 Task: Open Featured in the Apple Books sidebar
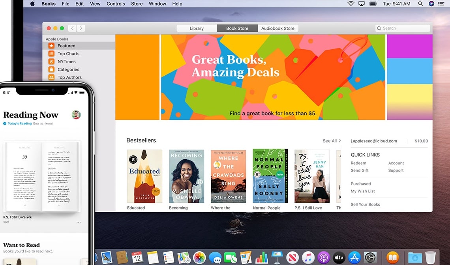(66, 46)
